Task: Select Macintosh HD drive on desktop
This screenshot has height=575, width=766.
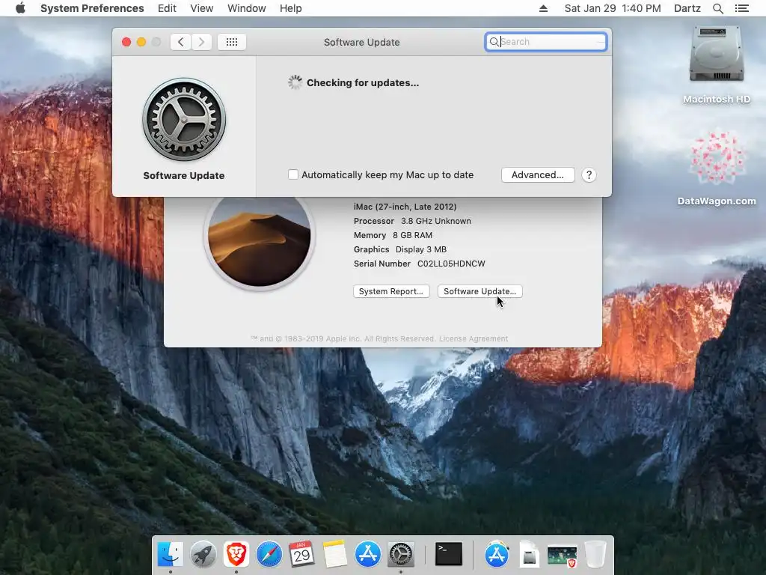Action: click(716, 65)
